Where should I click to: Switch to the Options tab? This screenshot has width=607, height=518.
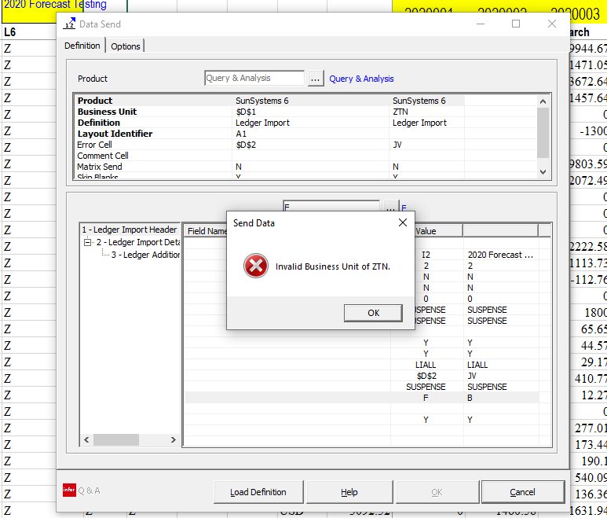click(126, 46)
